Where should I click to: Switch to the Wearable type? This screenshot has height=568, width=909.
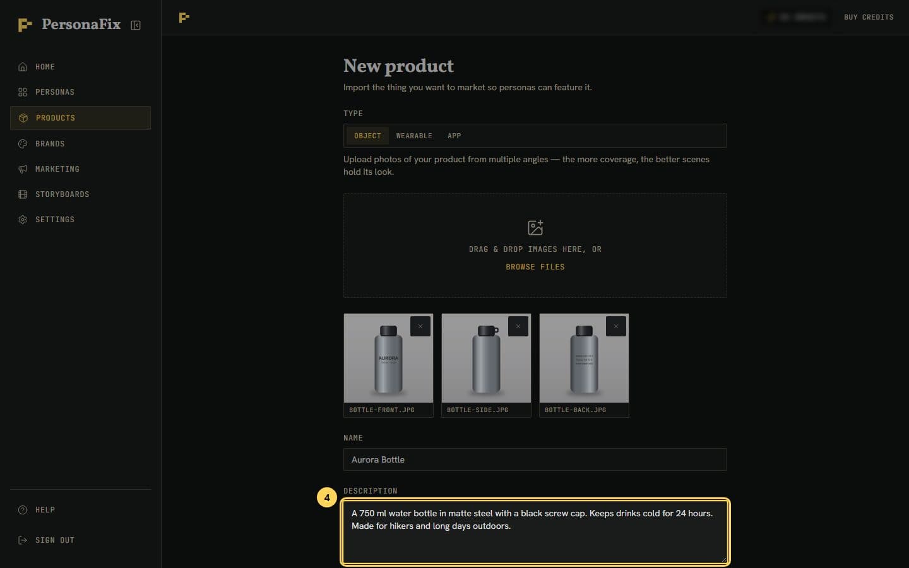[x=414, y=136]
